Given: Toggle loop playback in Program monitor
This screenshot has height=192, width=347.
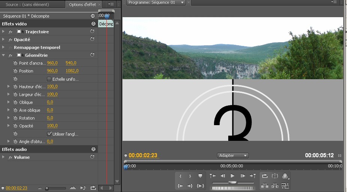Looking at the screenshot, I should [265, 176].
